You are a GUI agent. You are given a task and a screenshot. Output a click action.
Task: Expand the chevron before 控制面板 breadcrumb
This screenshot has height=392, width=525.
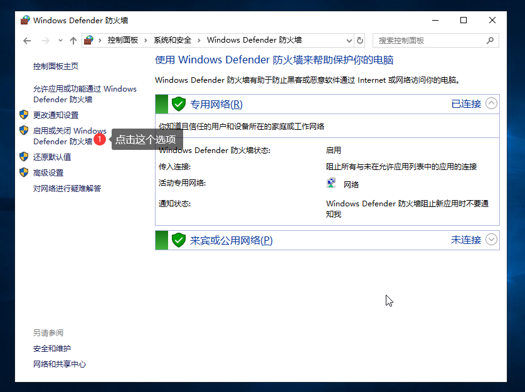pyautogui.click(x=100, y=41)
